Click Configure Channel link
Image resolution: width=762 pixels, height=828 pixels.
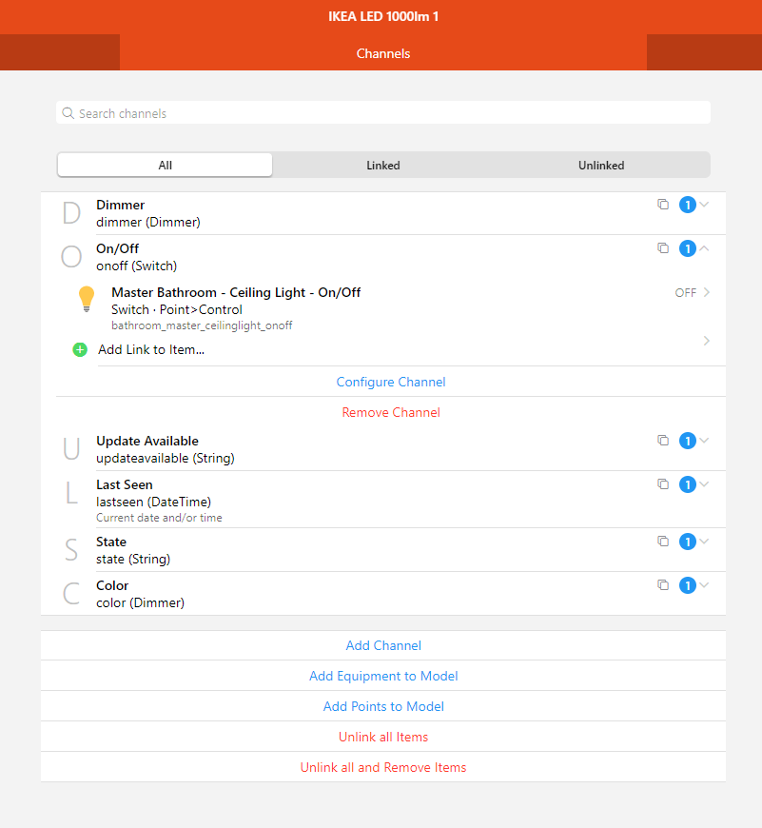[x=390, y=382]
